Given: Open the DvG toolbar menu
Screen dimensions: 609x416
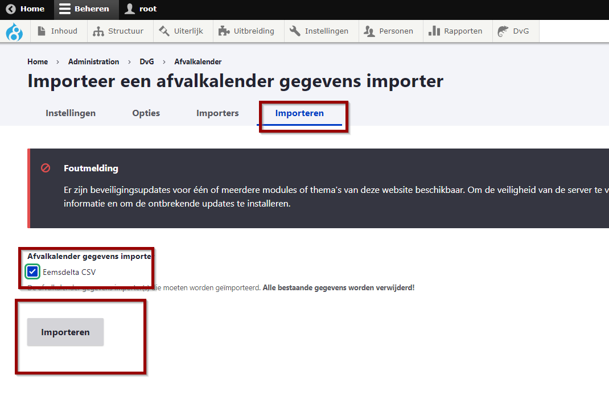Looking at the screenshot, I should (x=514, y=31).
